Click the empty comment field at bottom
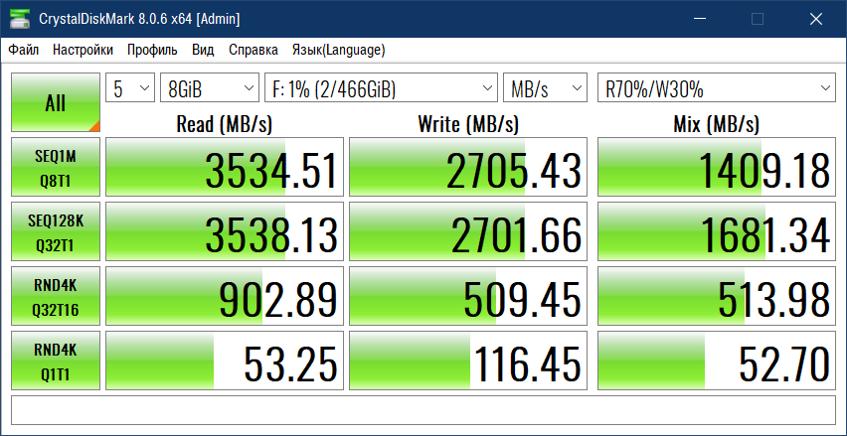The width and height of the screenshot is (847, 436). coord(423,410)
